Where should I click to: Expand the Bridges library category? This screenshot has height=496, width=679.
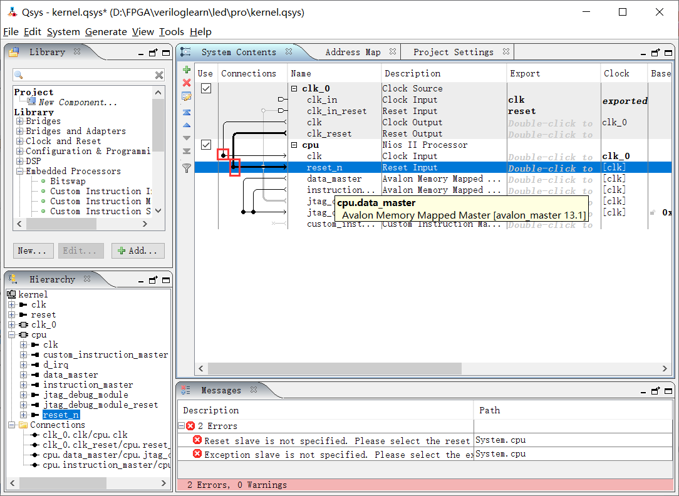click(19, 121)
